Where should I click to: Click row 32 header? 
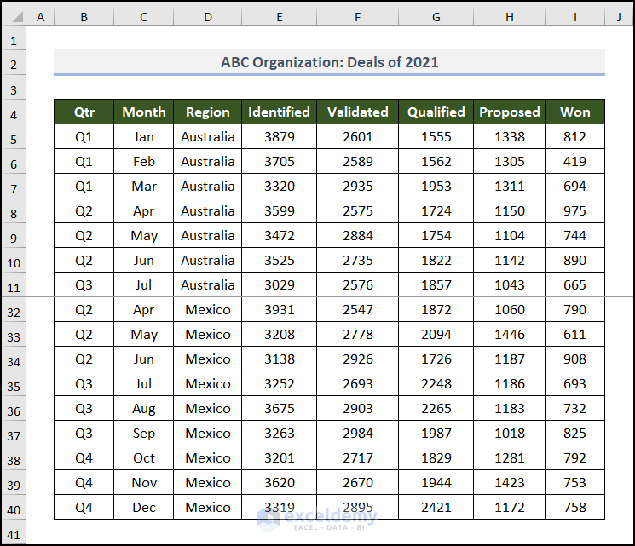[x=14, y=310]
